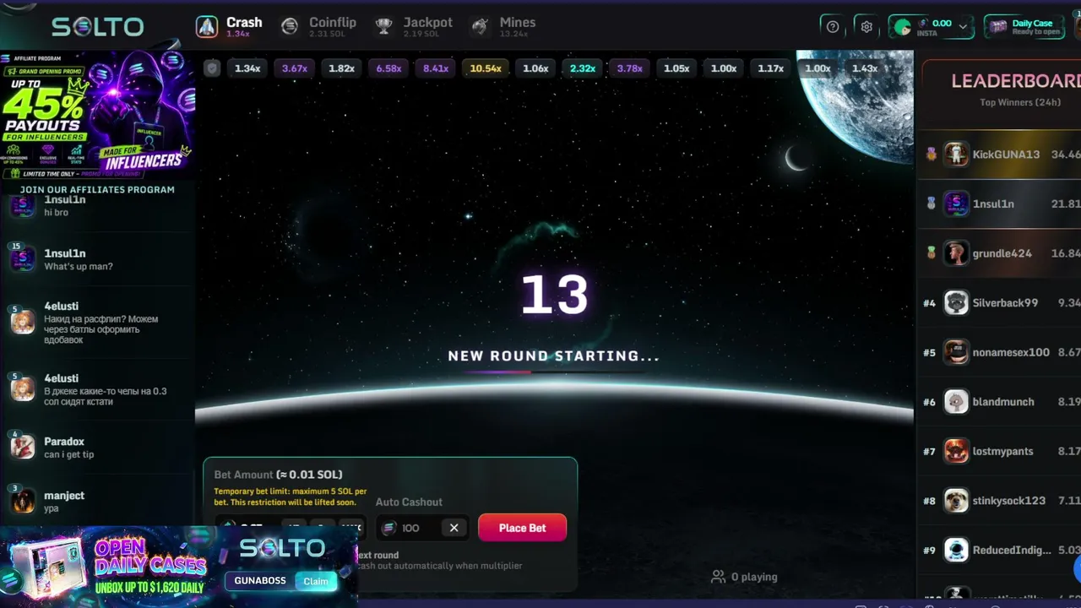Select the 3.67x crash history chip
The height and width of the screenshot is (608, 1081).
point(295,68)
